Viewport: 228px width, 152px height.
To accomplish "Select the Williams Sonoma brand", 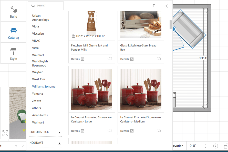I will click(44, 87).
